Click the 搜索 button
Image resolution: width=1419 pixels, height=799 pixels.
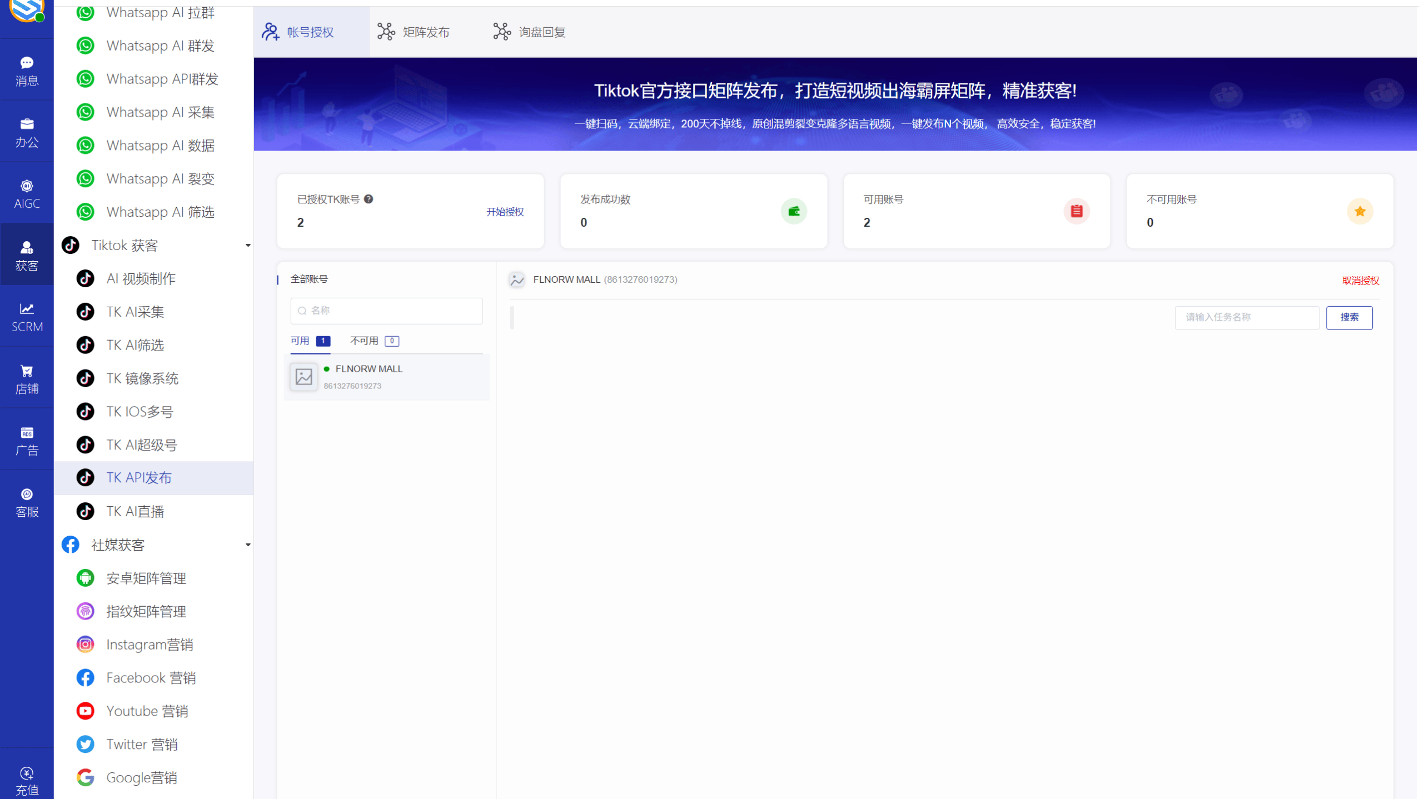point(1349,317)
